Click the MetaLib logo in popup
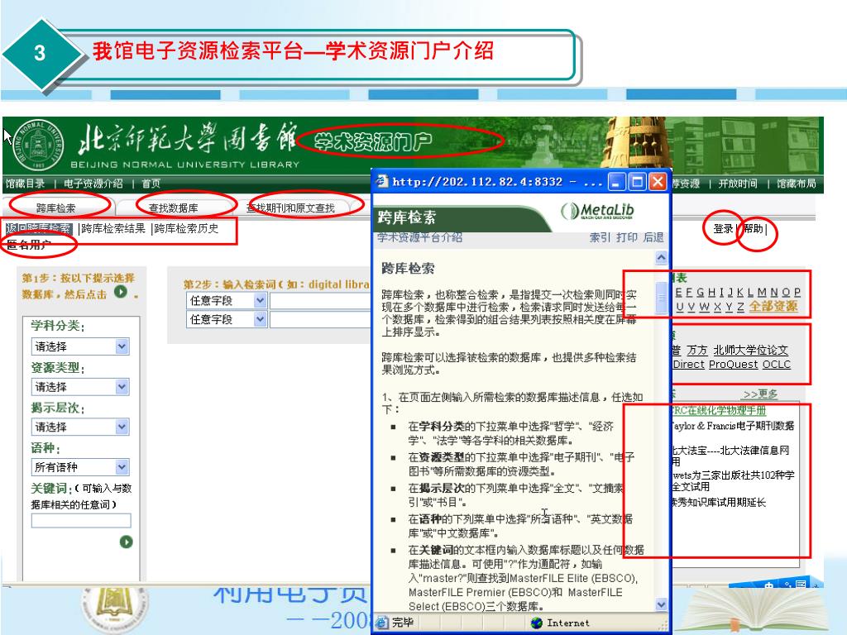Screen dimensions: 847x635 click(597, 211)
